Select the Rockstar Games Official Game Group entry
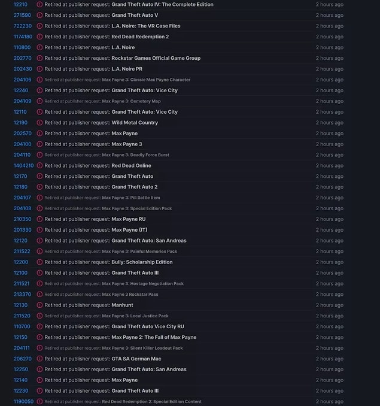380x406 pixels. [156, 58]
